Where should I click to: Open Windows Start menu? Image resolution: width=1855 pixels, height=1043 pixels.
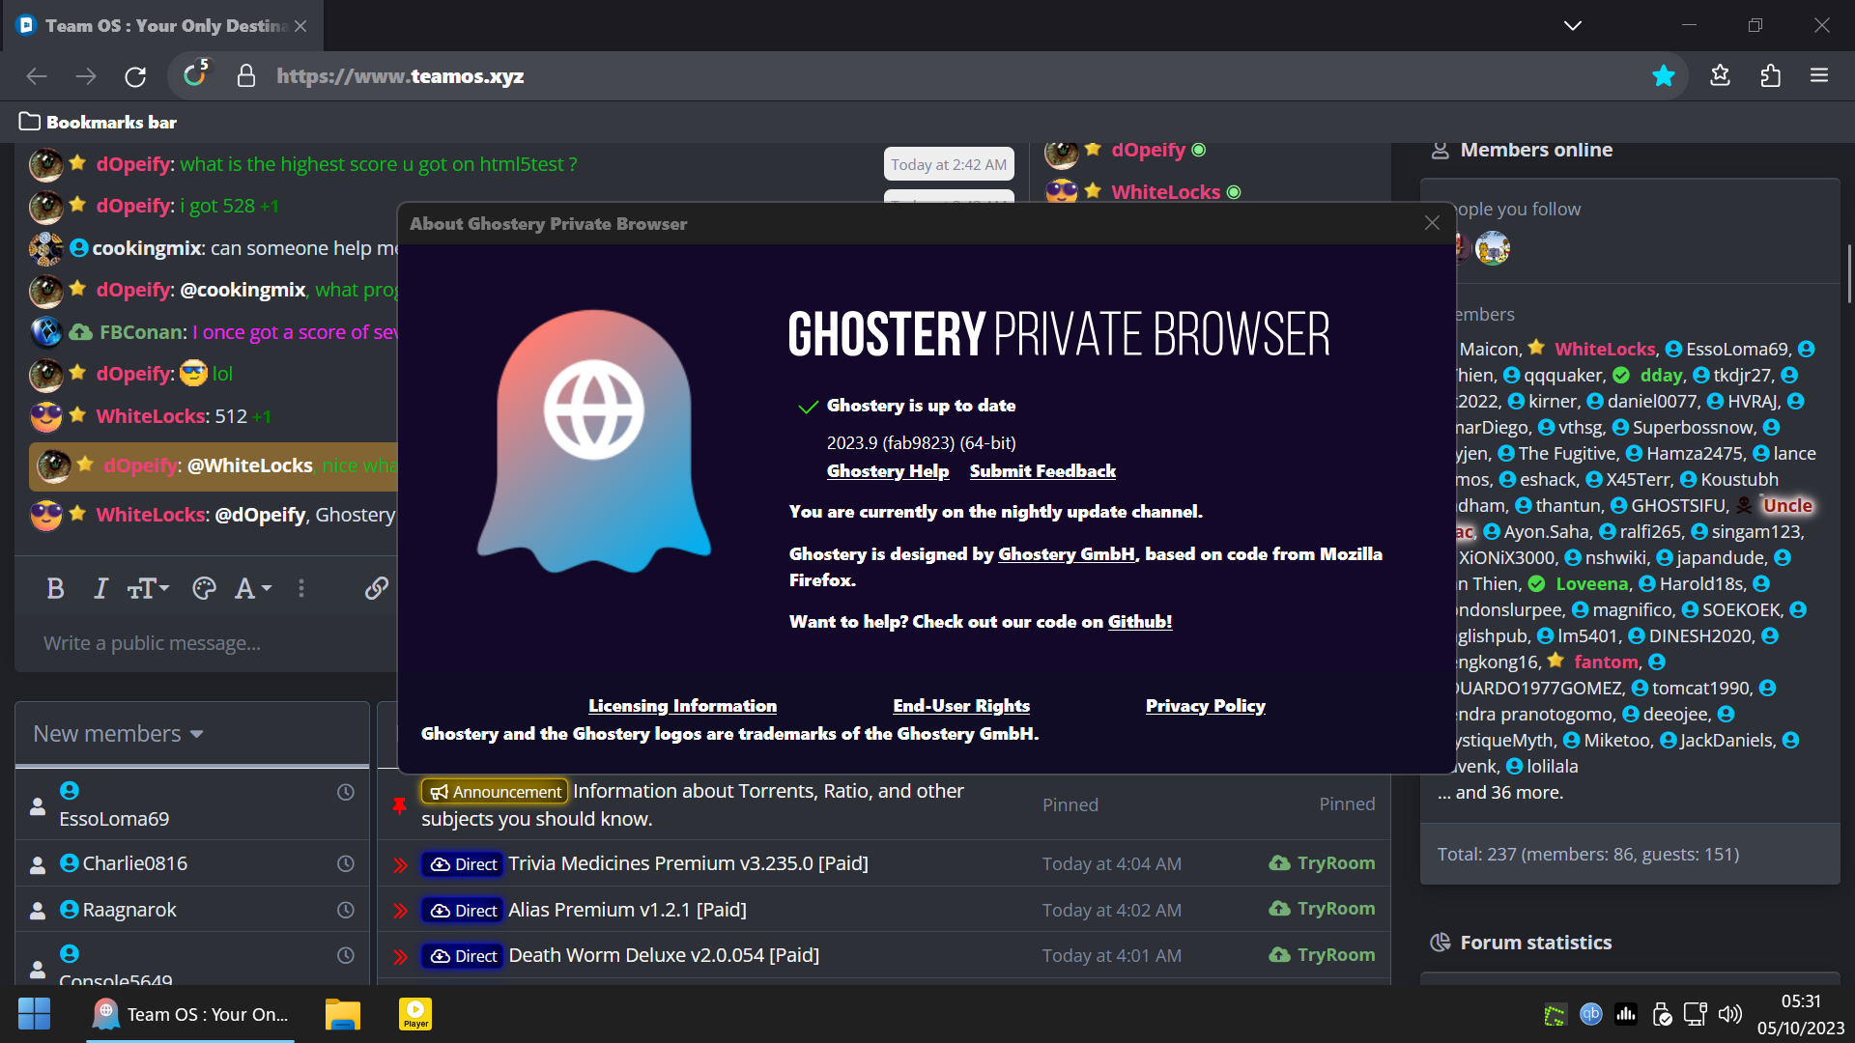(34, 1014)
